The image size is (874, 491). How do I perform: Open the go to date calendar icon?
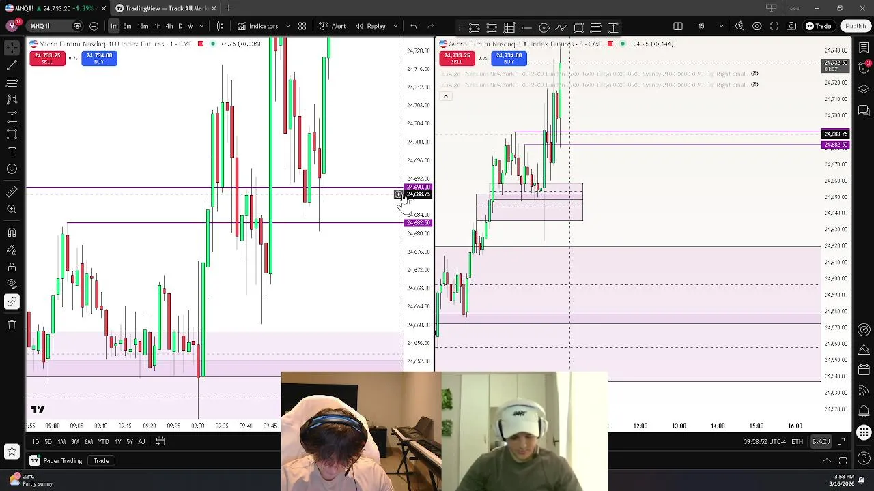160,441
